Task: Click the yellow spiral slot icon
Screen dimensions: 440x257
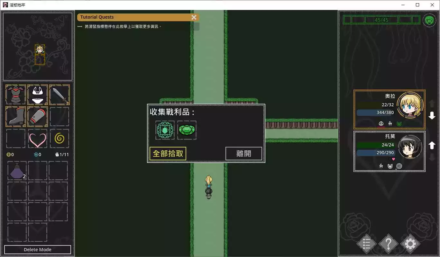Action: pyautogui.click(x=60, y=138)
